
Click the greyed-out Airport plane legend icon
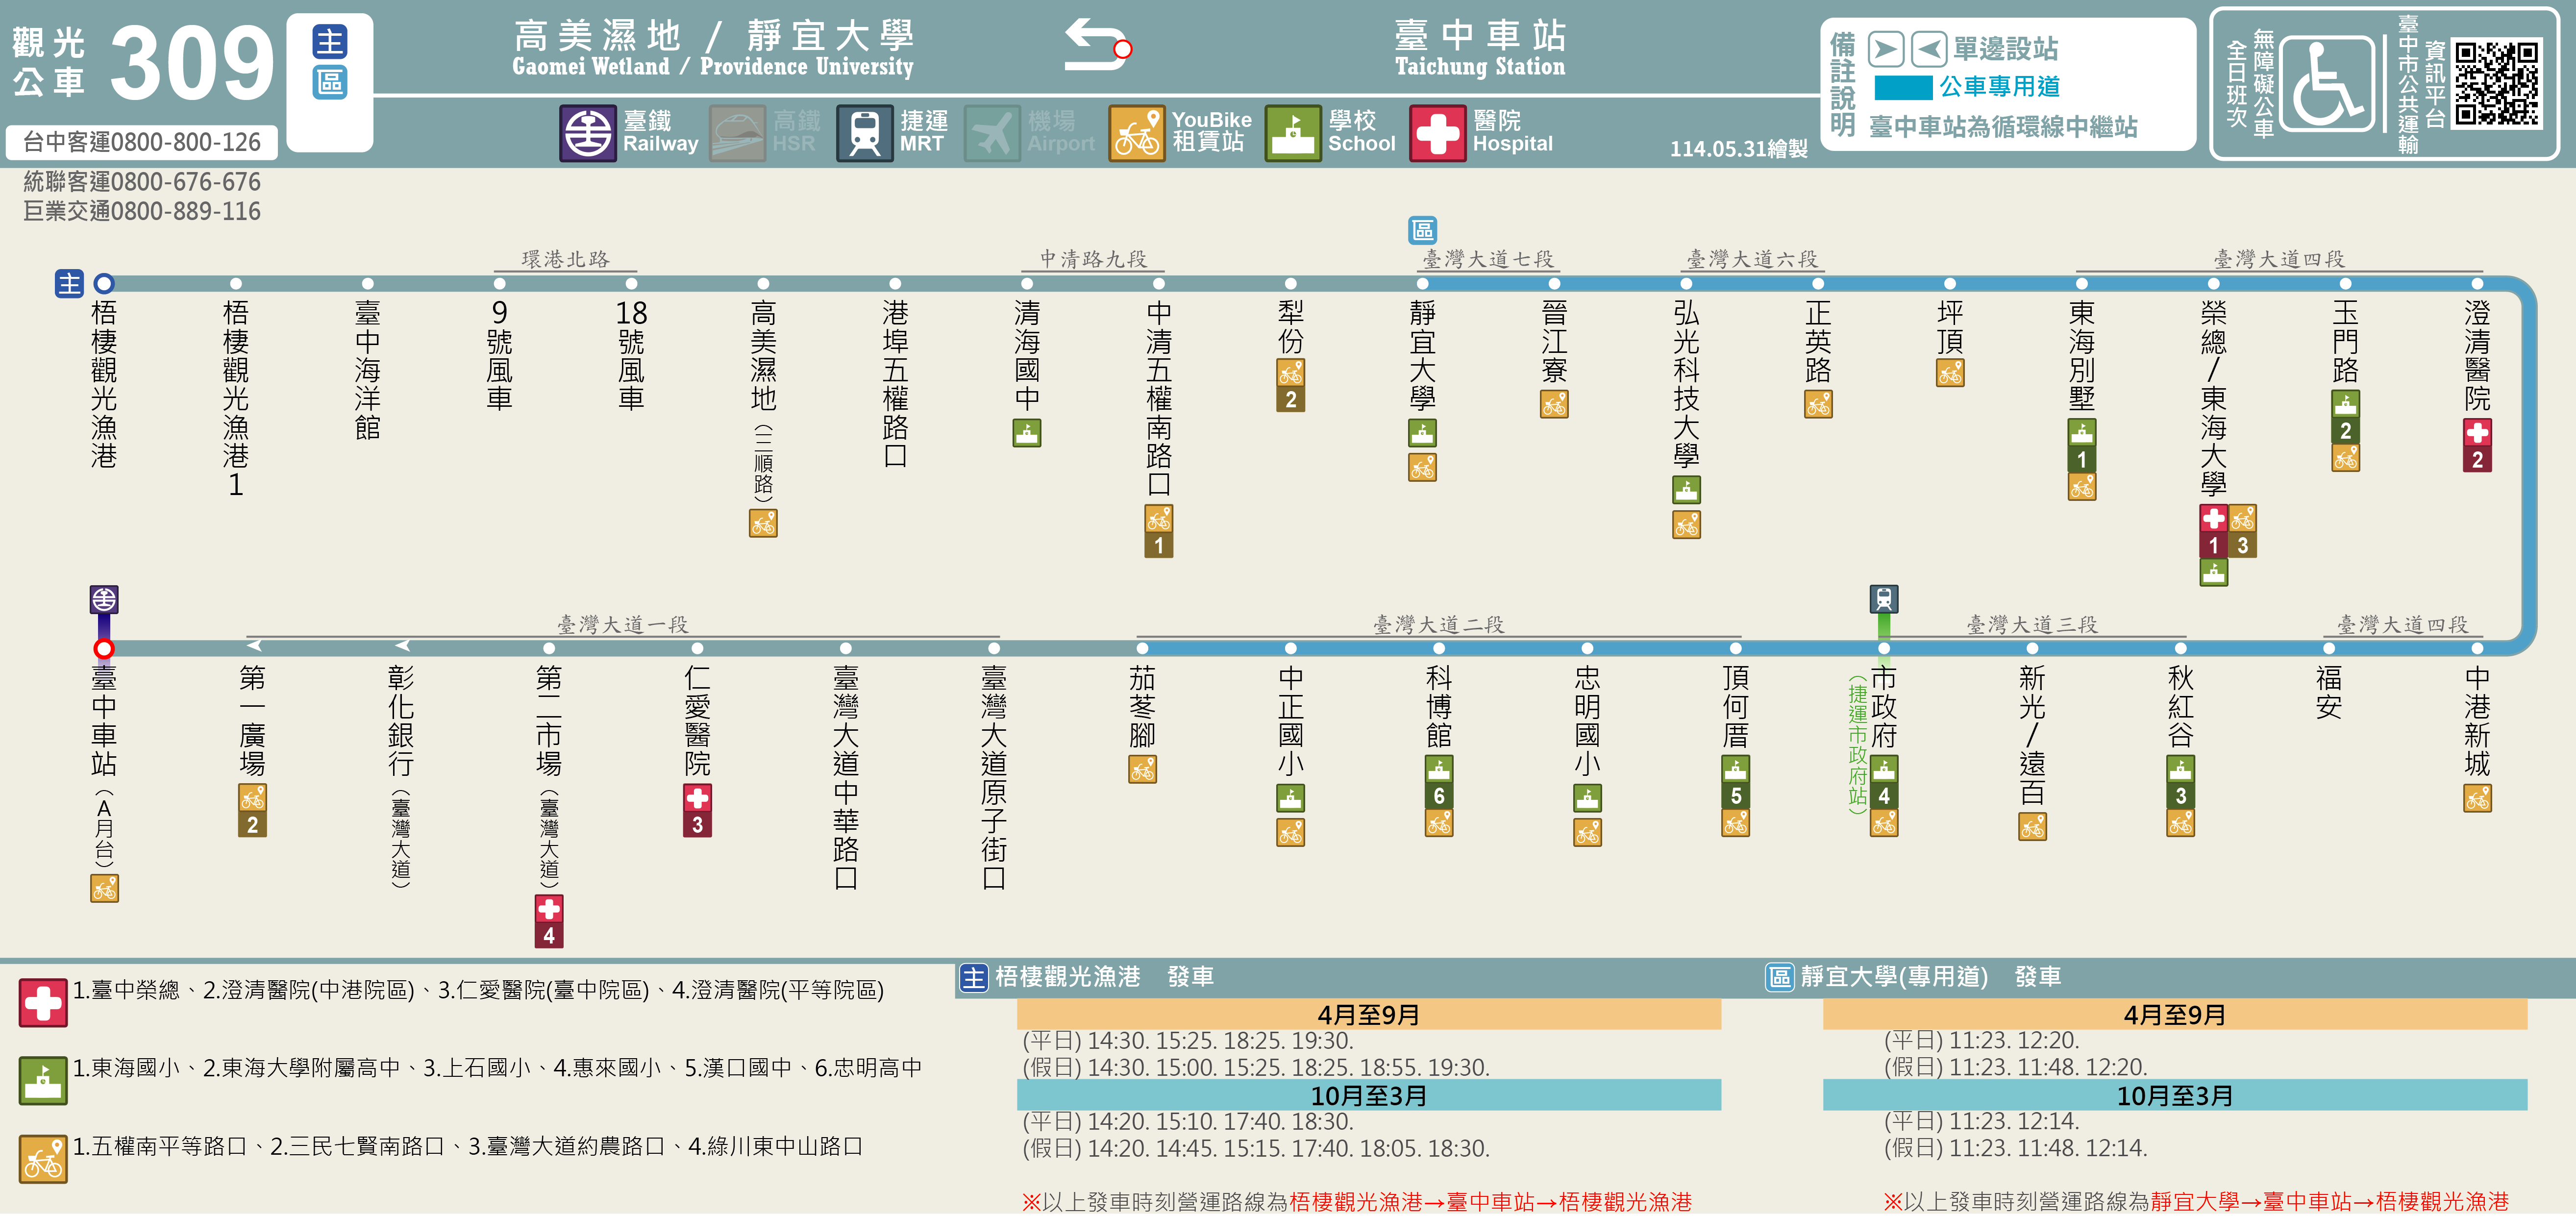tap(993, 133)
